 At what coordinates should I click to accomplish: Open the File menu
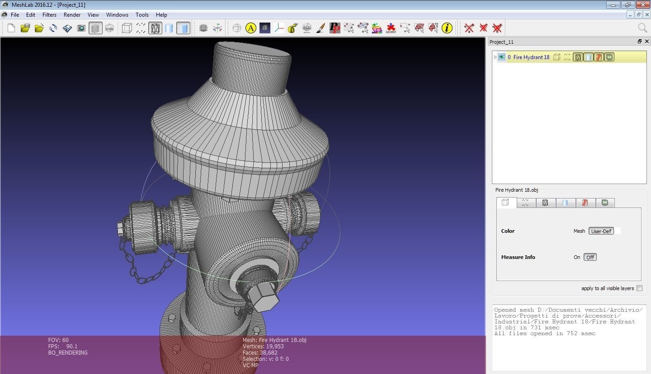[15, 14]
